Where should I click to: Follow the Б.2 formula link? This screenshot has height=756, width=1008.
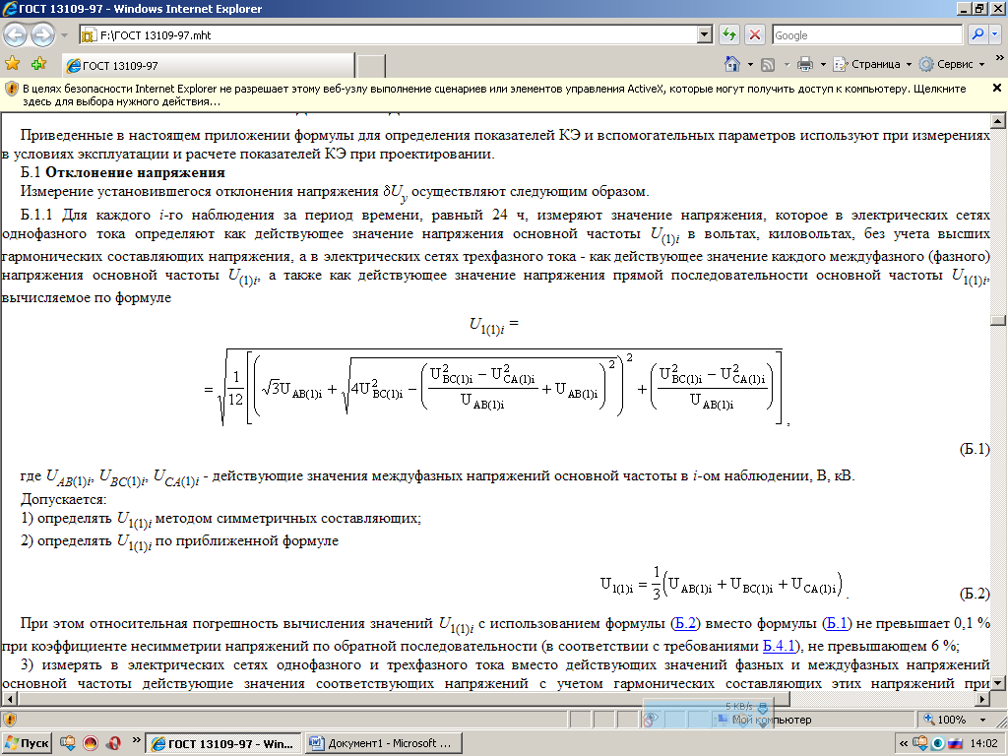pos(685,623)
